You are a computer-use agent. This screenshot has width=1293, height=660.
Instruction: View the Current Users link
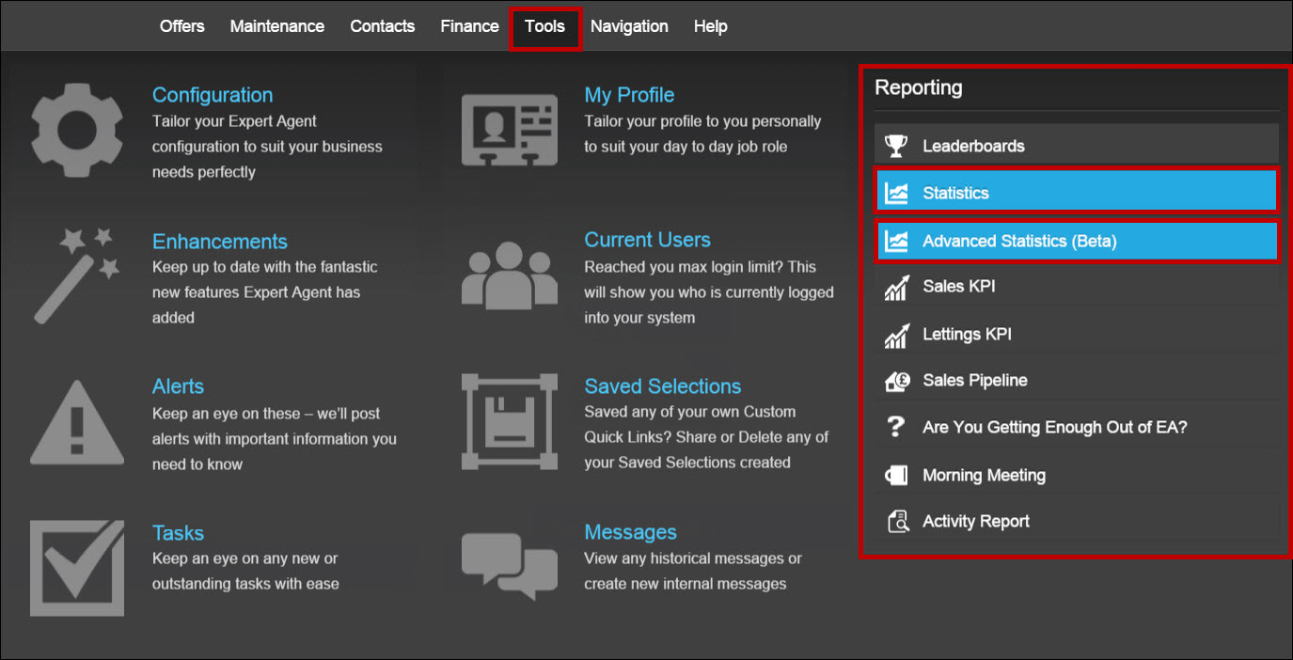647,240
